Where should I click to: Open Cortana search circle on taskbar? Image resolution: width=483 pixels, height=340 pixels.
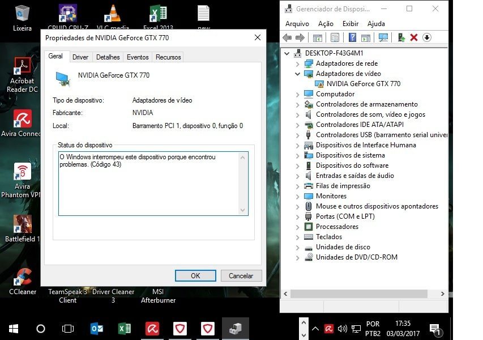(x=41, y=329)
